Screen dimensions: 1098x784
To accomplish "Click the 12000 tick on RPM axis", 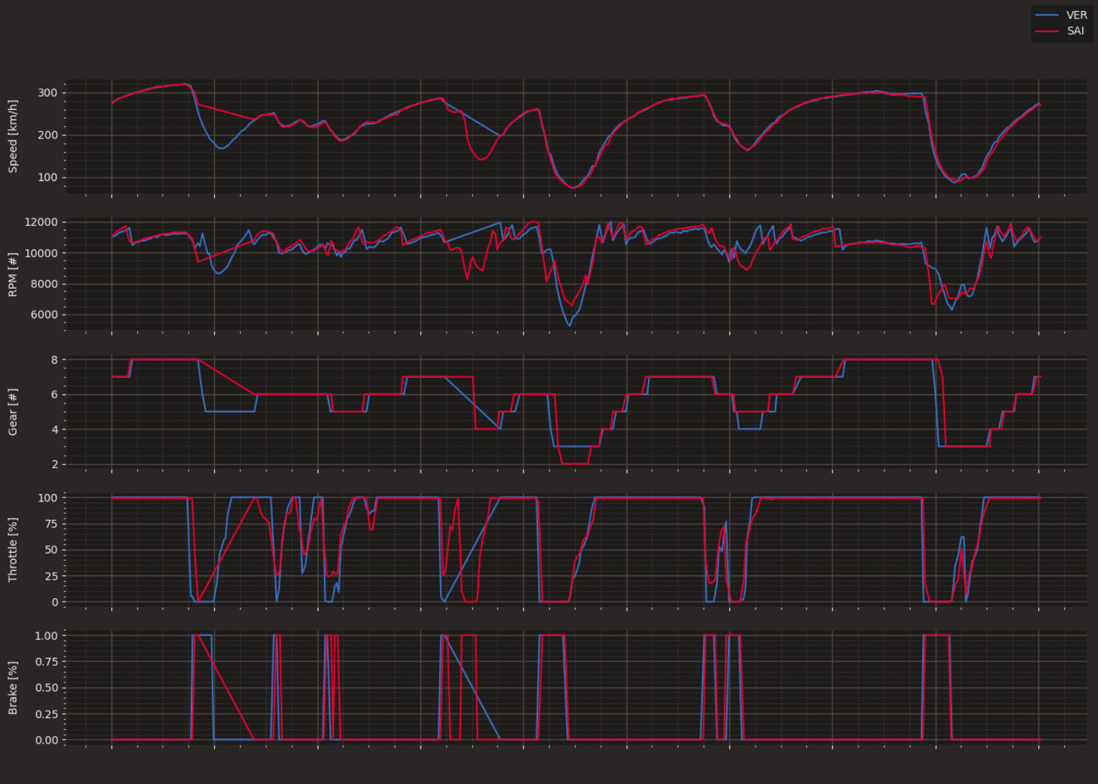I will click(41, 222).
